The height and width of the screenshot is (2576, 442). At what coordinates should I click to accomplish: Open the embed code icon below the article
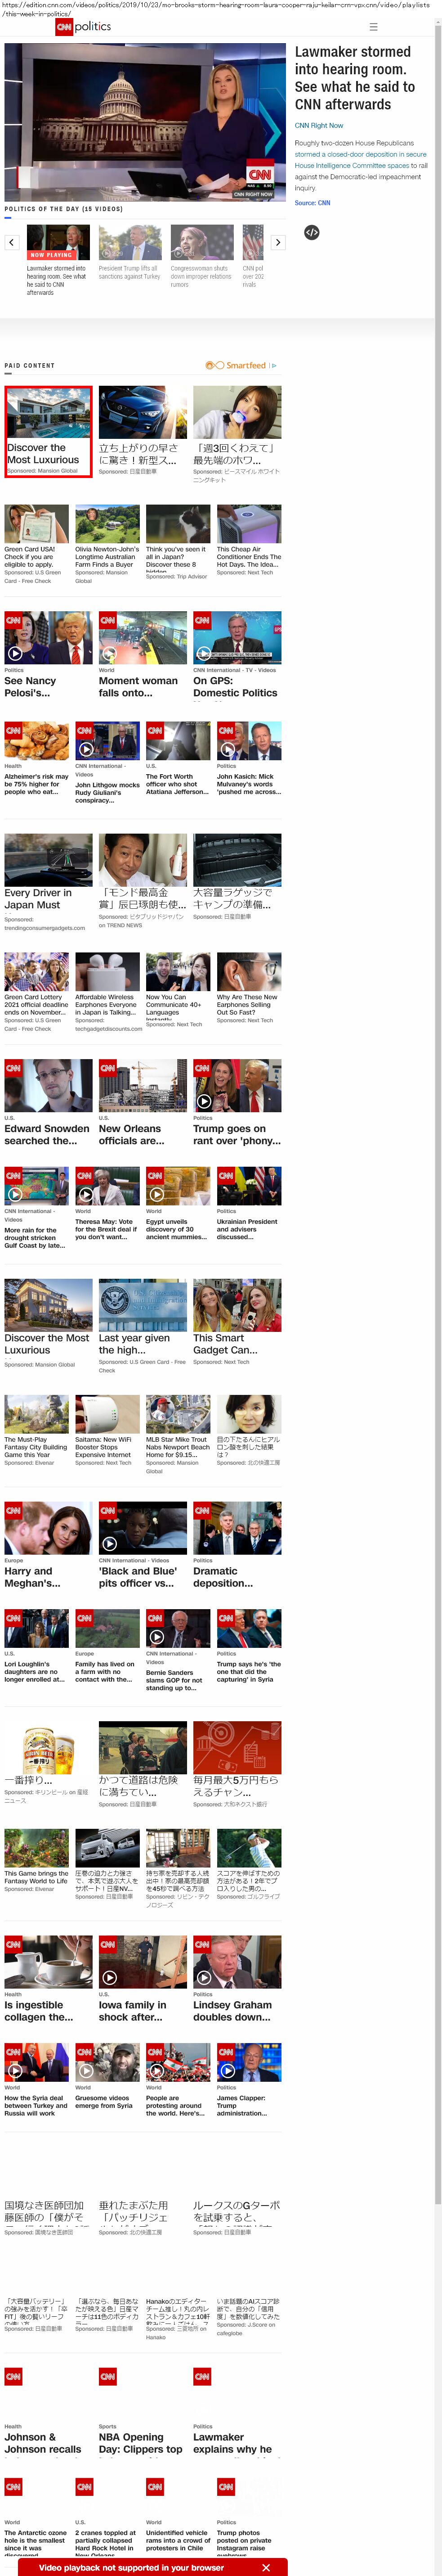(x=312, y=232)
